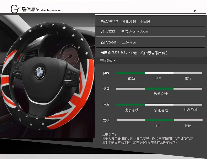Image resolution: width=207 pixels, height=159 pixels.
Task: Click the black play arrow at top right
Action: (195, 11)
